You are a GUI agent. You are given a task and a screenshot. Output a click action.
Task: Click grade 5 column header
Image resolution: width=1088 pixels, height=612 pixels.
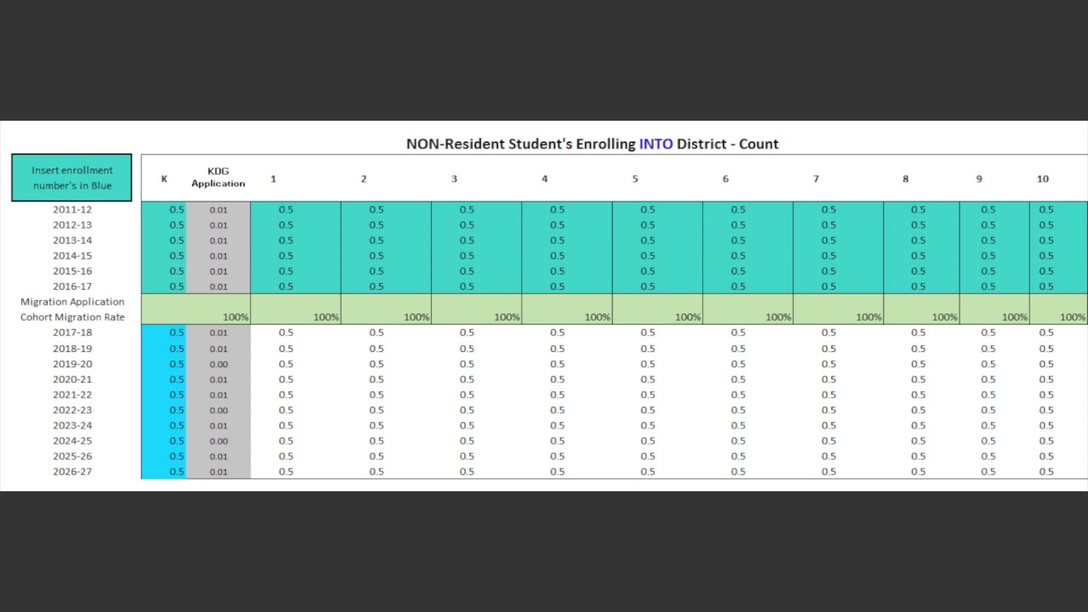[635, 178]
